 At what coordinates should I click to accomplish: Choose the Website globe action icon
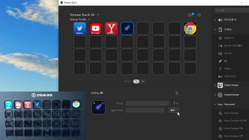[x=220, y=38]
